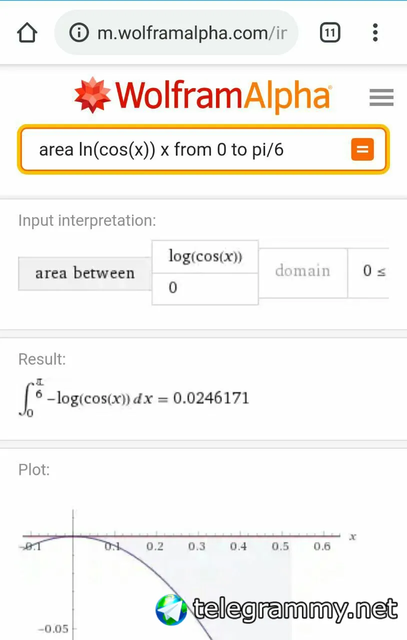Screen dimensions: 407x640
Task: Open the telegrammy.net watermark link
Action: click(295, 609)
